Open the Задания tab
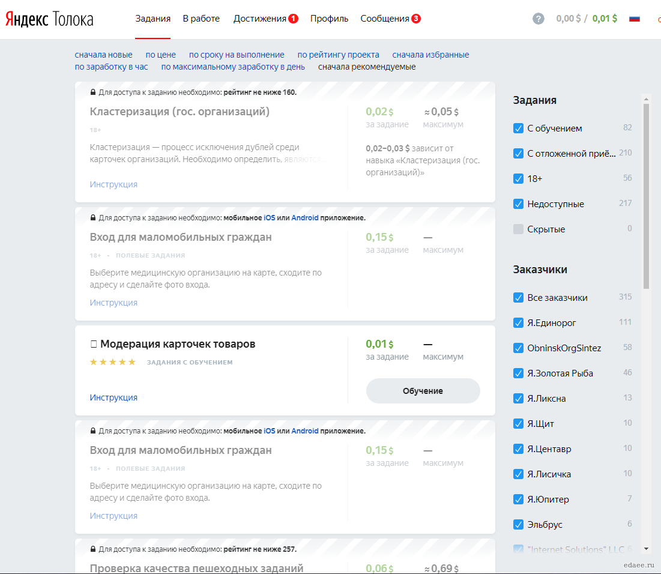 click(x=152, y=19)
